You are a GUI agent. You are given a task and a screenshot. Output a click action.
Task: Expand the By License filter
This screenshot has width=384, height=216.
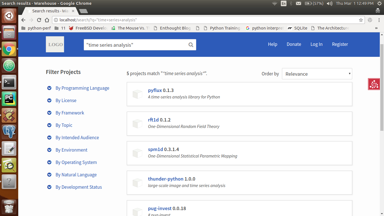click(x=62, y=100)
